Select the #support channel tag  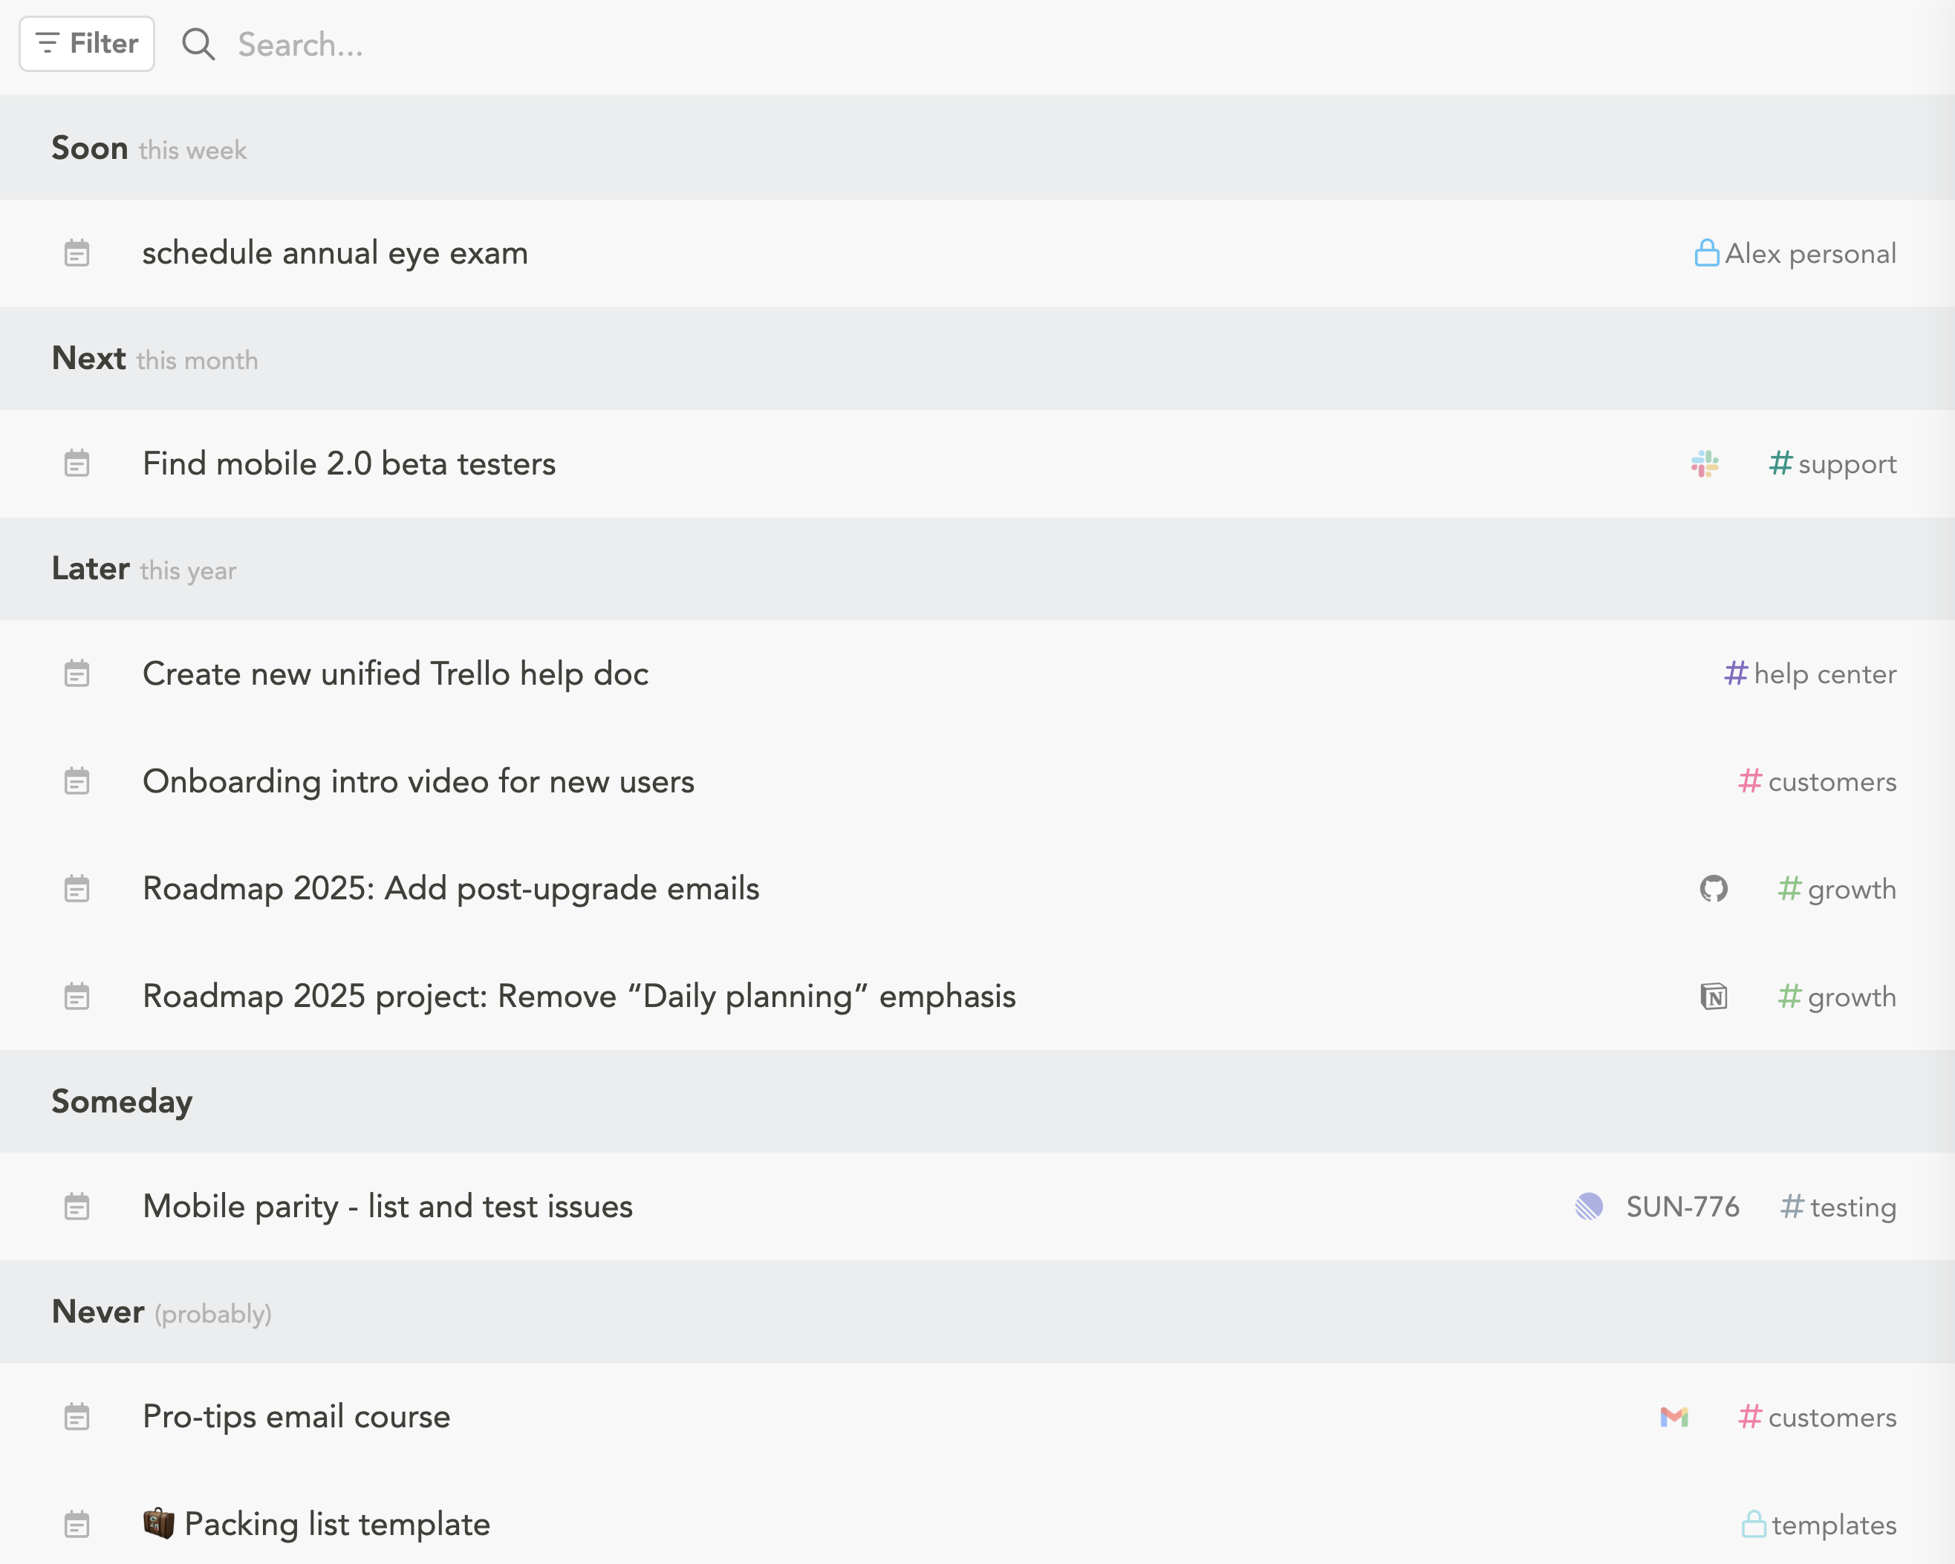[x=1832, y=464]
